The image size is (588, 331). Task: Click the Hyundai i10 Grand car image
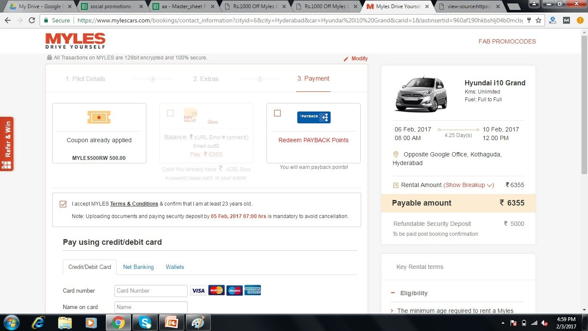coord(421,94)
